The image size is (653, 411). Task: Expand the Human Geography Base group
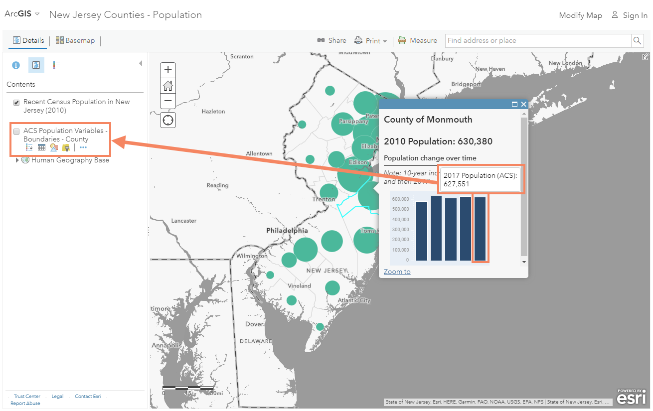tap(17, 160)
